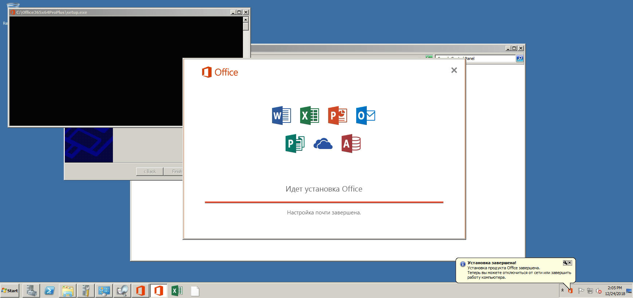The height and width of the screenshot is (298, 633).
Task: Click the Word icon in Office installer
Action: 281,116
